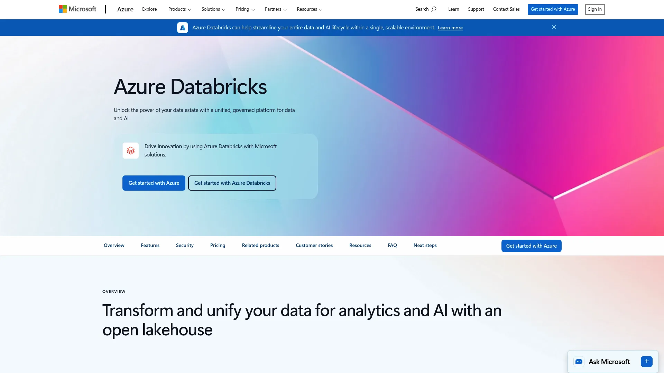The image size is (664, 373).
Task: Dismiss the Databricks banner with X
Action: [554, 27]
